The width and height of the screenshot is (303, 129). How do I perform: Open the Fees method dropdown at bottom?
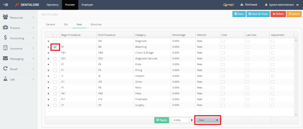(208, 120)
